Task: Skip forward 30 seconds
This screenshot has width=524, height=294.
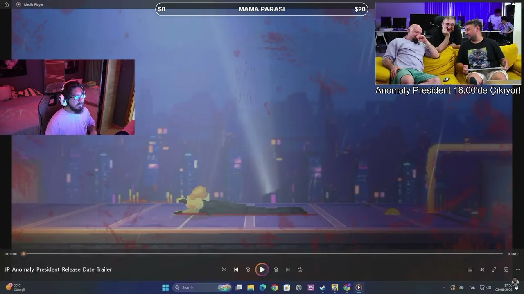Action: pos(276,269)
